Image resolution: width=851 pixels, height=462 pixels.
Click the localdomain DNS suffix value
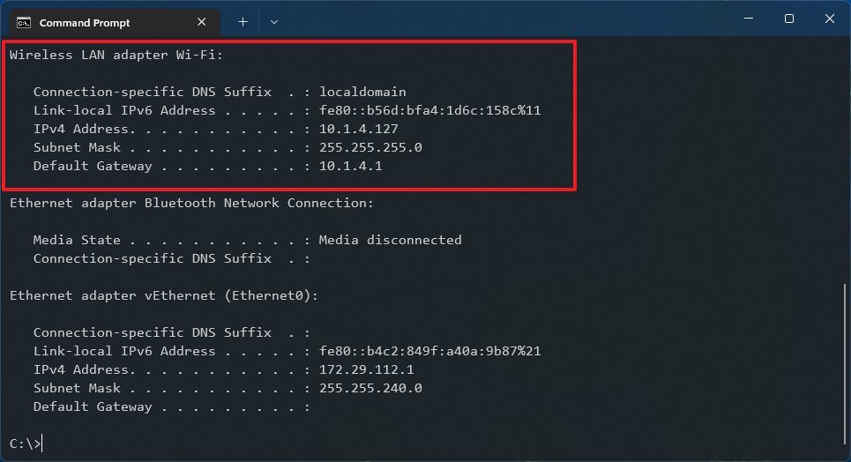tap(362, 92)
